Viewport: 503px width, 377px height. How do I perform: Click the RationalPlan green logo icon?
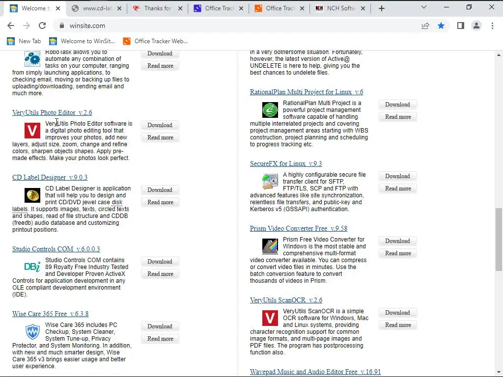coord(270,110)
